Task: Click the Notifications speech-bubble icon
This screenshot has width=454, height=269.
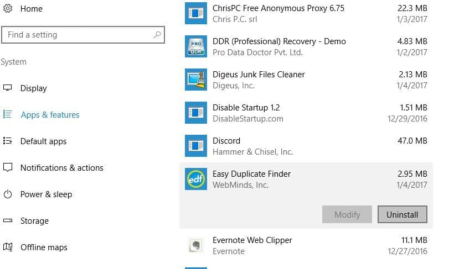Action: click(8, 167)
